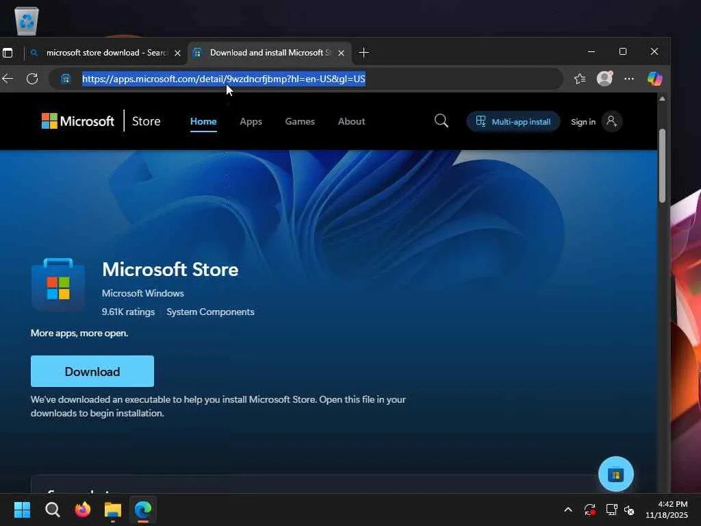The height and width of the screenshot is (526, 701).
Task: Click the vertical scrollbar thumb
Action: click(x=662, y=166)
